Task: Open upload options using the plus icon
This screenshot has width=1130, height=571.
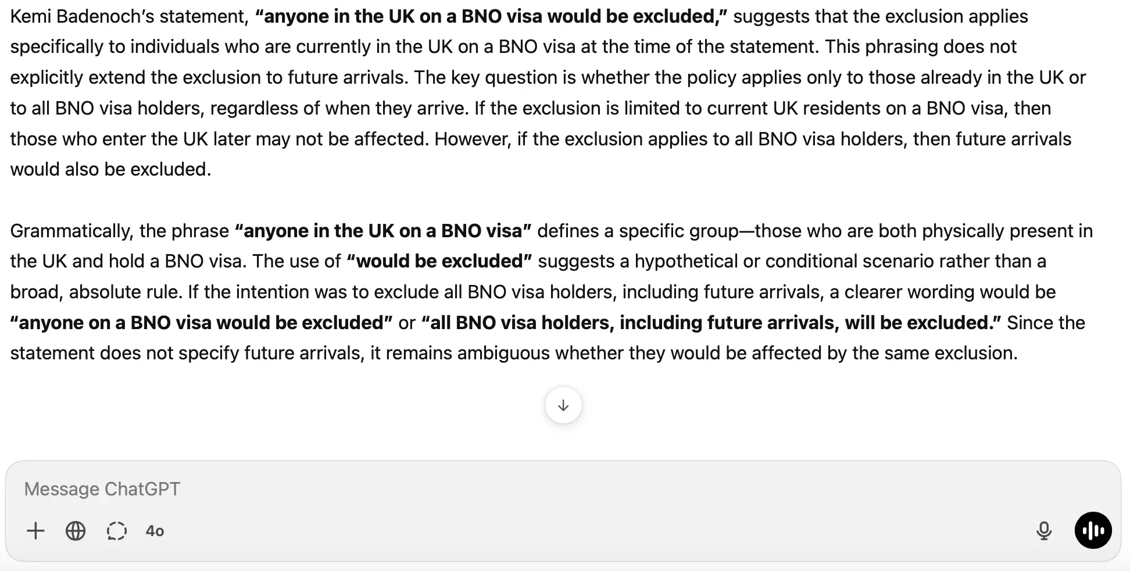Action: 35,531
